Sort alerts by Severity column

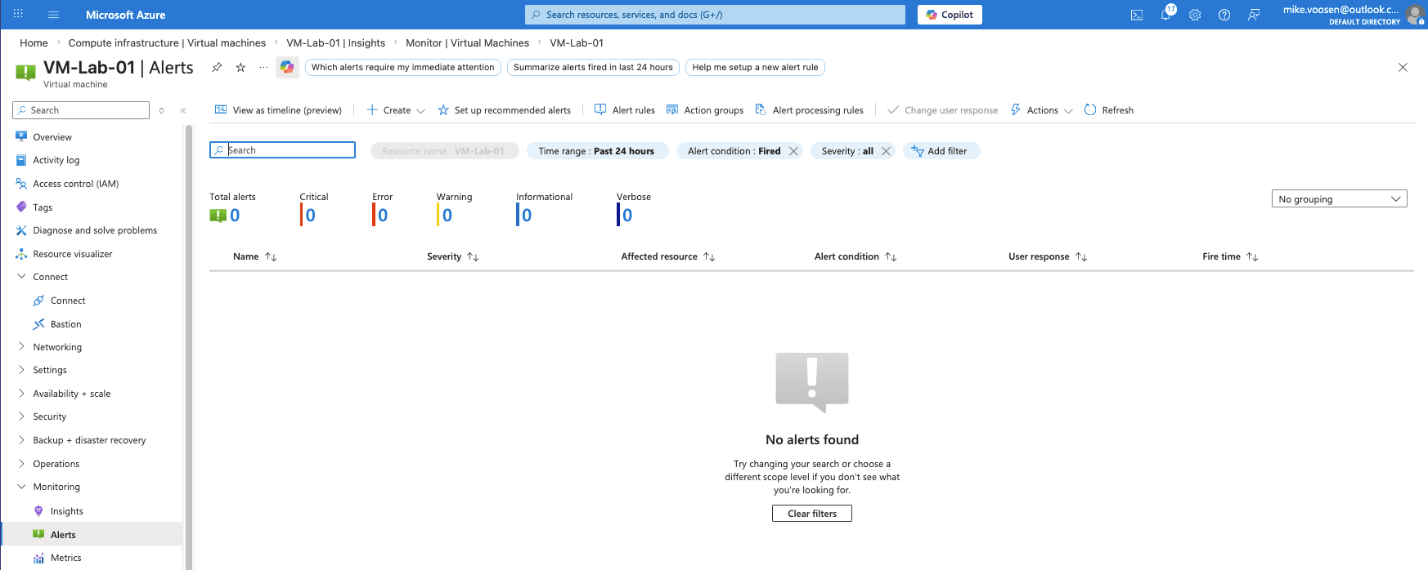pyautogui.click(x=453, y=256)
